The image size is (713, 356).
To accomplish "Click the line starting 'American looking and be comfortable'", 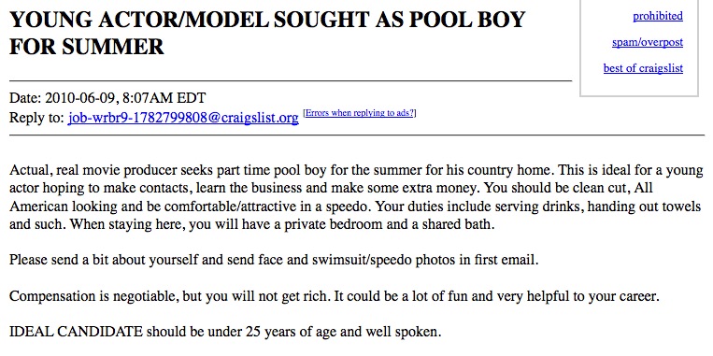I will click(355, 206).
